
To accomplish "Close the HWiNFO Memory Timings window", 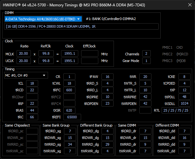I will (190, 5).
